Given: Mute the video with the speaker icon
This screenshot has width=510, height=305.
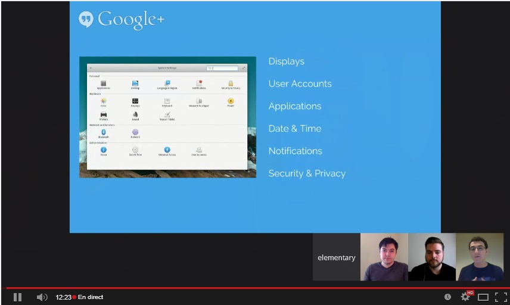Looking at the screenshot, I should click(42, 297).
